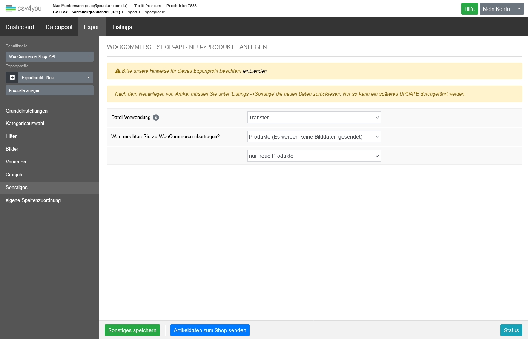The width and height of the screenshot is (528, 339).
Task: Click Artikeldaten zum Shop senden
Action: [x=210, y=330]
